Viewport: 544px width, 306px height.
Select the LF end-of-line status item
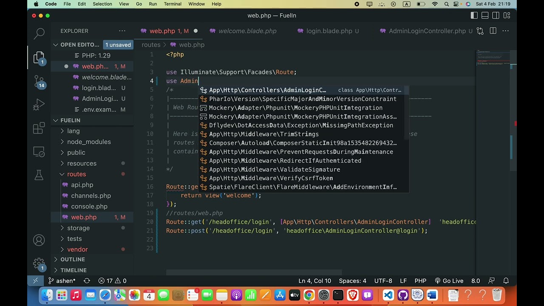point(403,280)
